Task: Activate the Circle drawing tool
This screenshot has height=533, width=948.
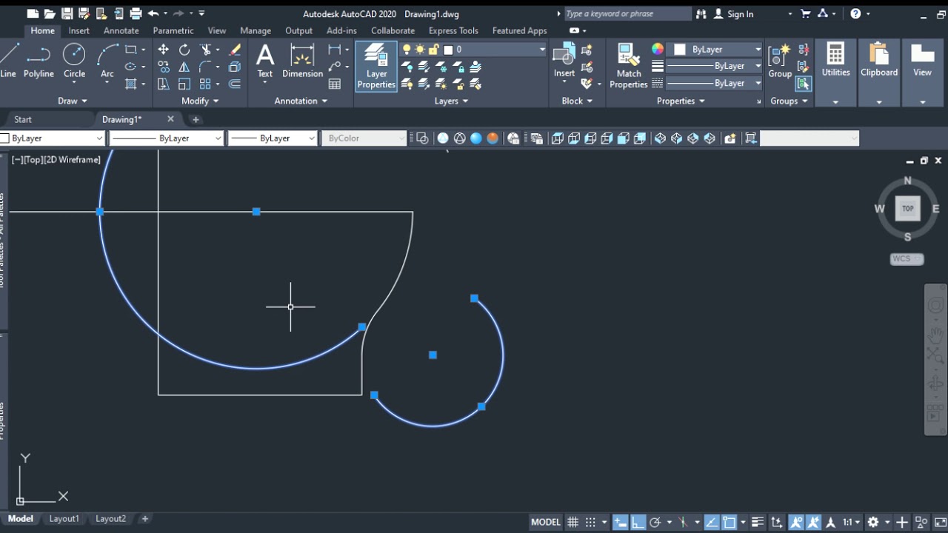Action: 74,61
